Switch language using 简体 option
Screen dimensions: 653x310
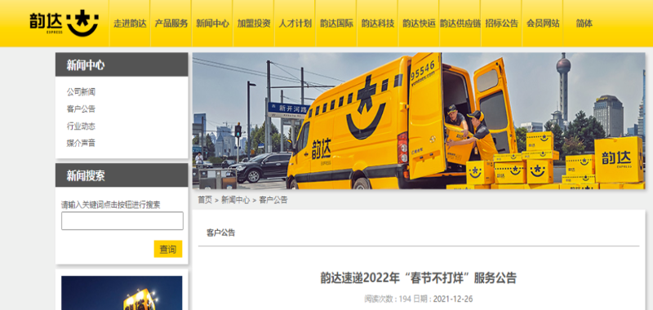click(584, 24)
